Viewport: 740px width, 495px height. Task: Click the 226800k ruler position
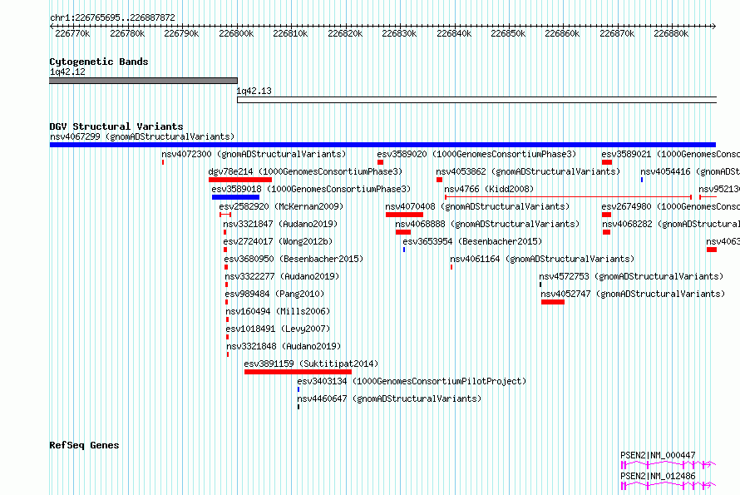(236, 33)
